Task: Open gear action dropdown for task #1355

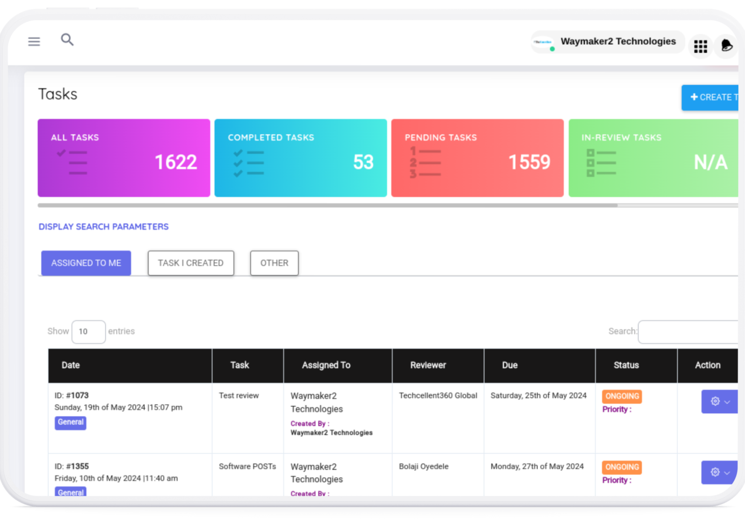Action: pos(719,472)
